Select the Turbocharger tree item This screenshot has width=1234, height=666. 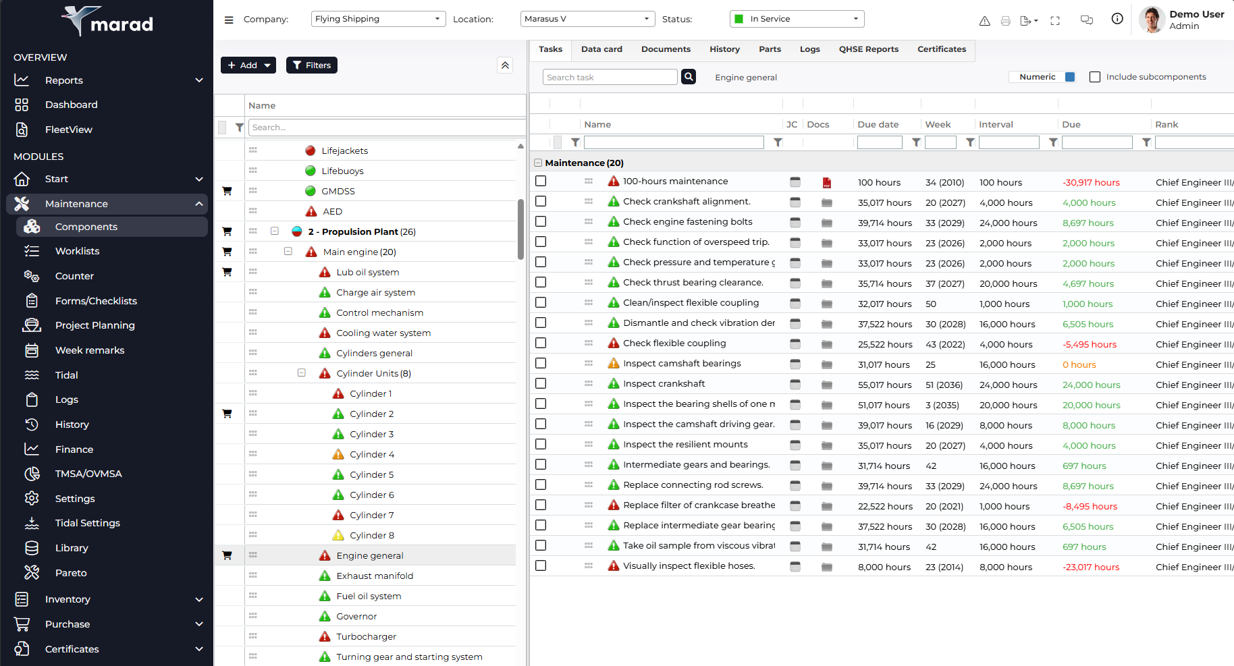(x=366, y=636)
